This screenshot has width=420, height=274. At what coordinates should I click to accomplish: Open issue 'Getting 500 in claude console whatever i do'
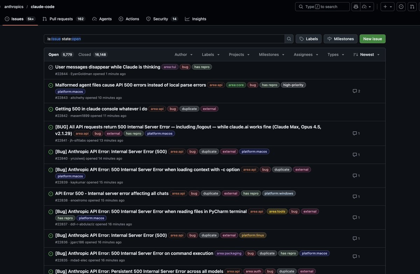point(101,109)
